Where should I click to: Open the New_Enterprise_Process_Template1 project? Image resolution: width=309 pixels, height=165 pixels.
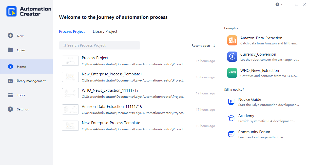tap(112, 74)
